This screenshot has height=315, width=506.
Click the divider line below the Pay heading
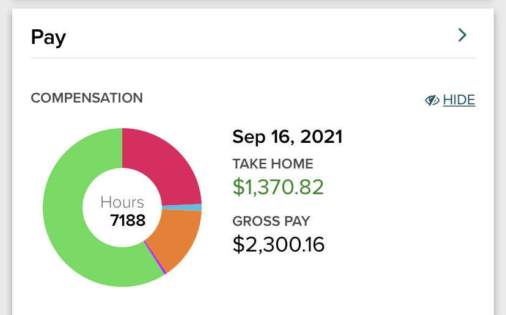click(x=253, y=58)
